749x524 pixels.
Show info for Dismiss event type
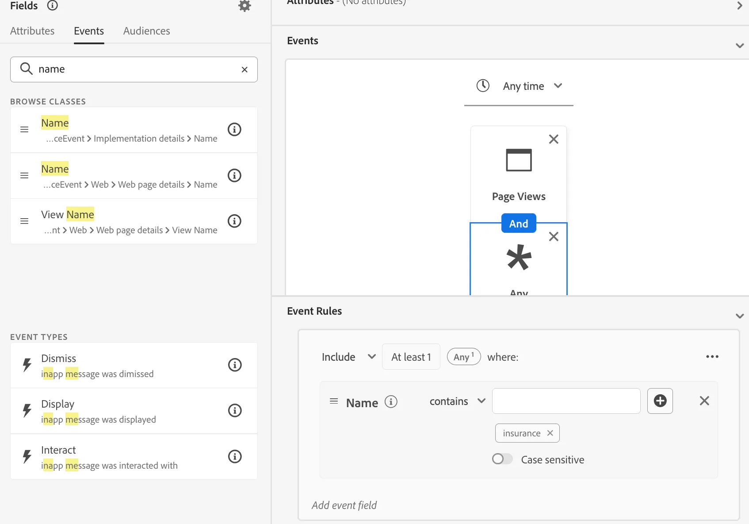[x=235, y=365]
